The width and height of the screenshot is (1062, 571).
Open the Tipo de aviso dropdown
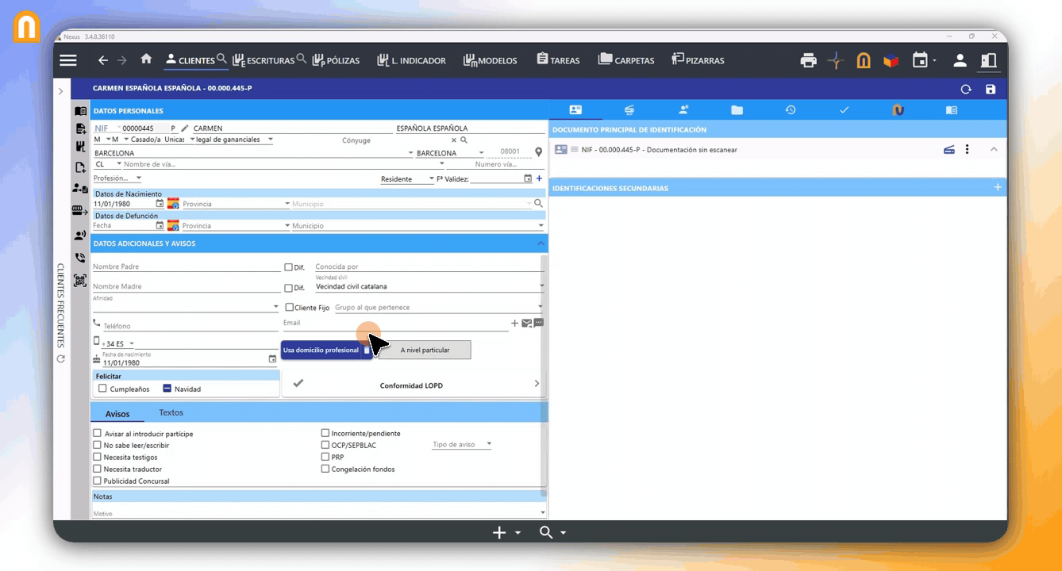462,444
